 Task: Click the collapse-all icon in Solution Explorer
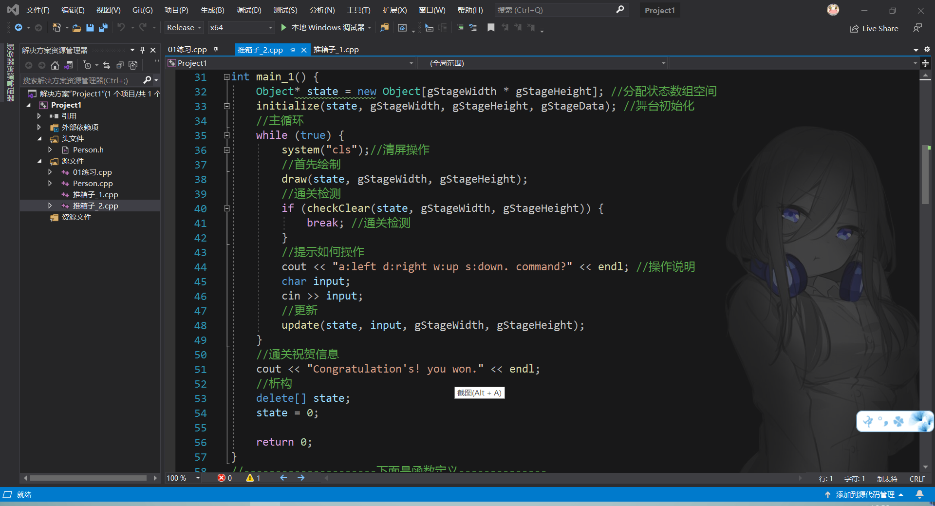(x=120, y=65)
